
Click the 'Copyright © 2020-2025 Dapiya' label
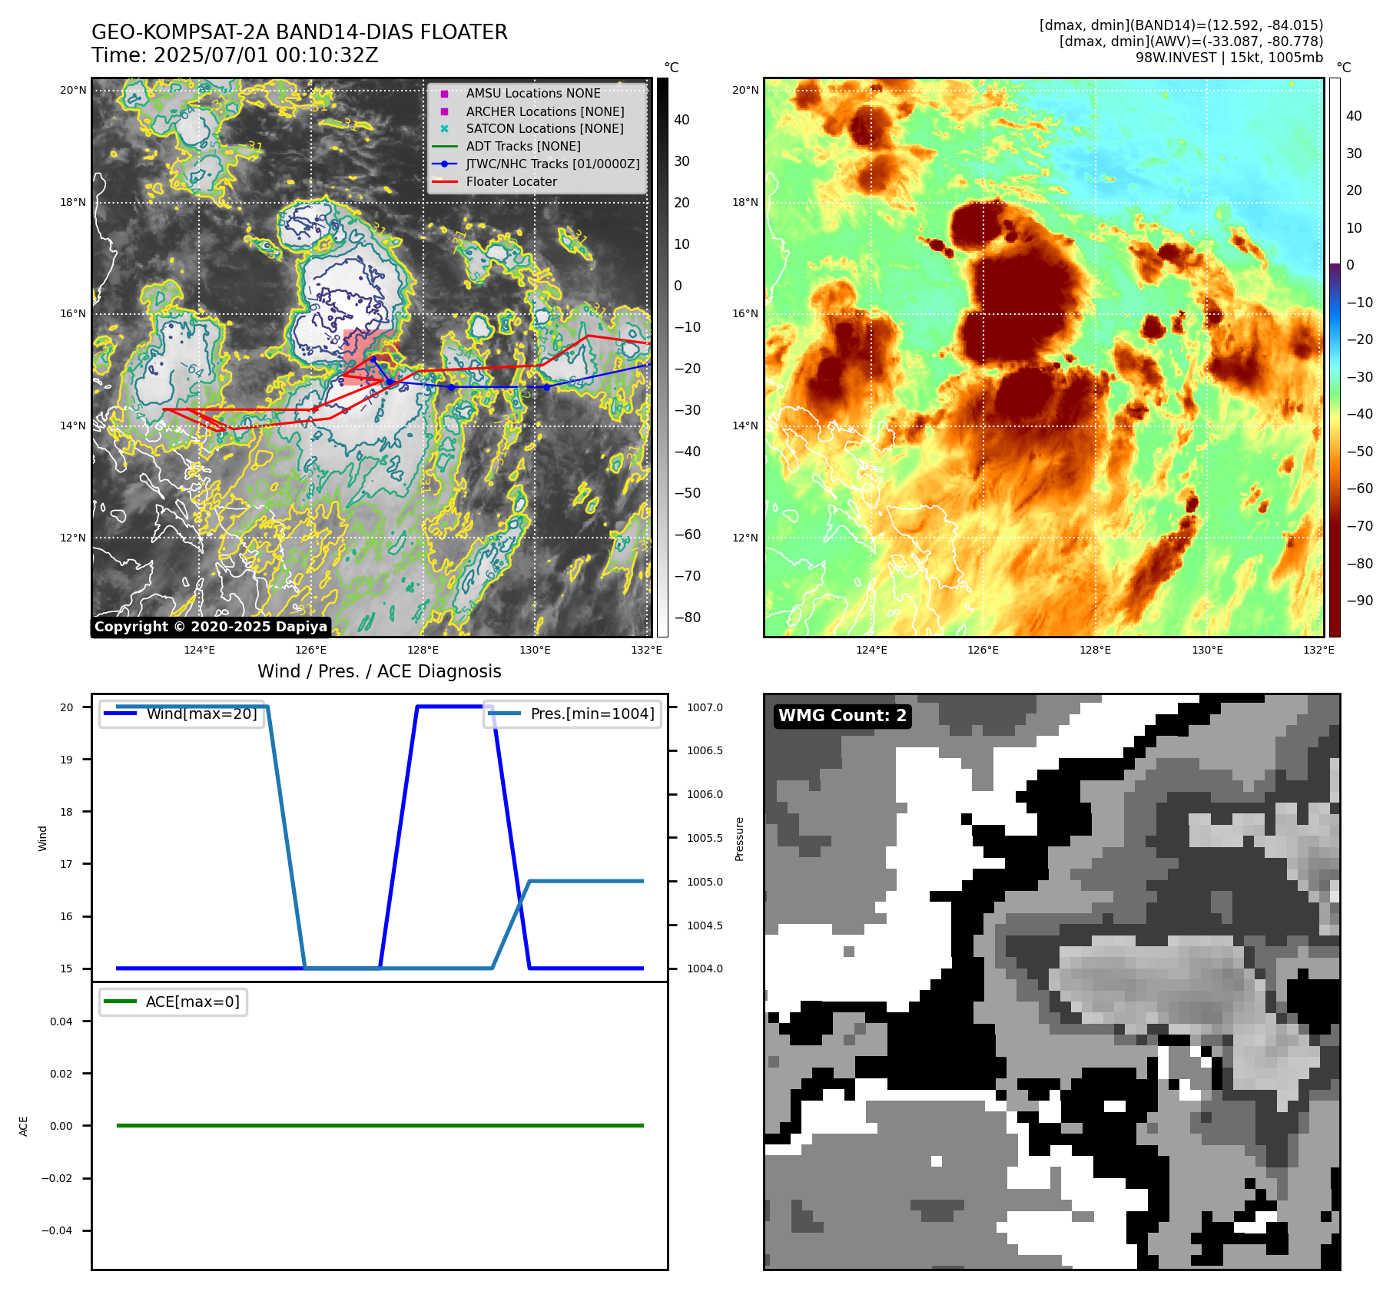tap(211, 627)
